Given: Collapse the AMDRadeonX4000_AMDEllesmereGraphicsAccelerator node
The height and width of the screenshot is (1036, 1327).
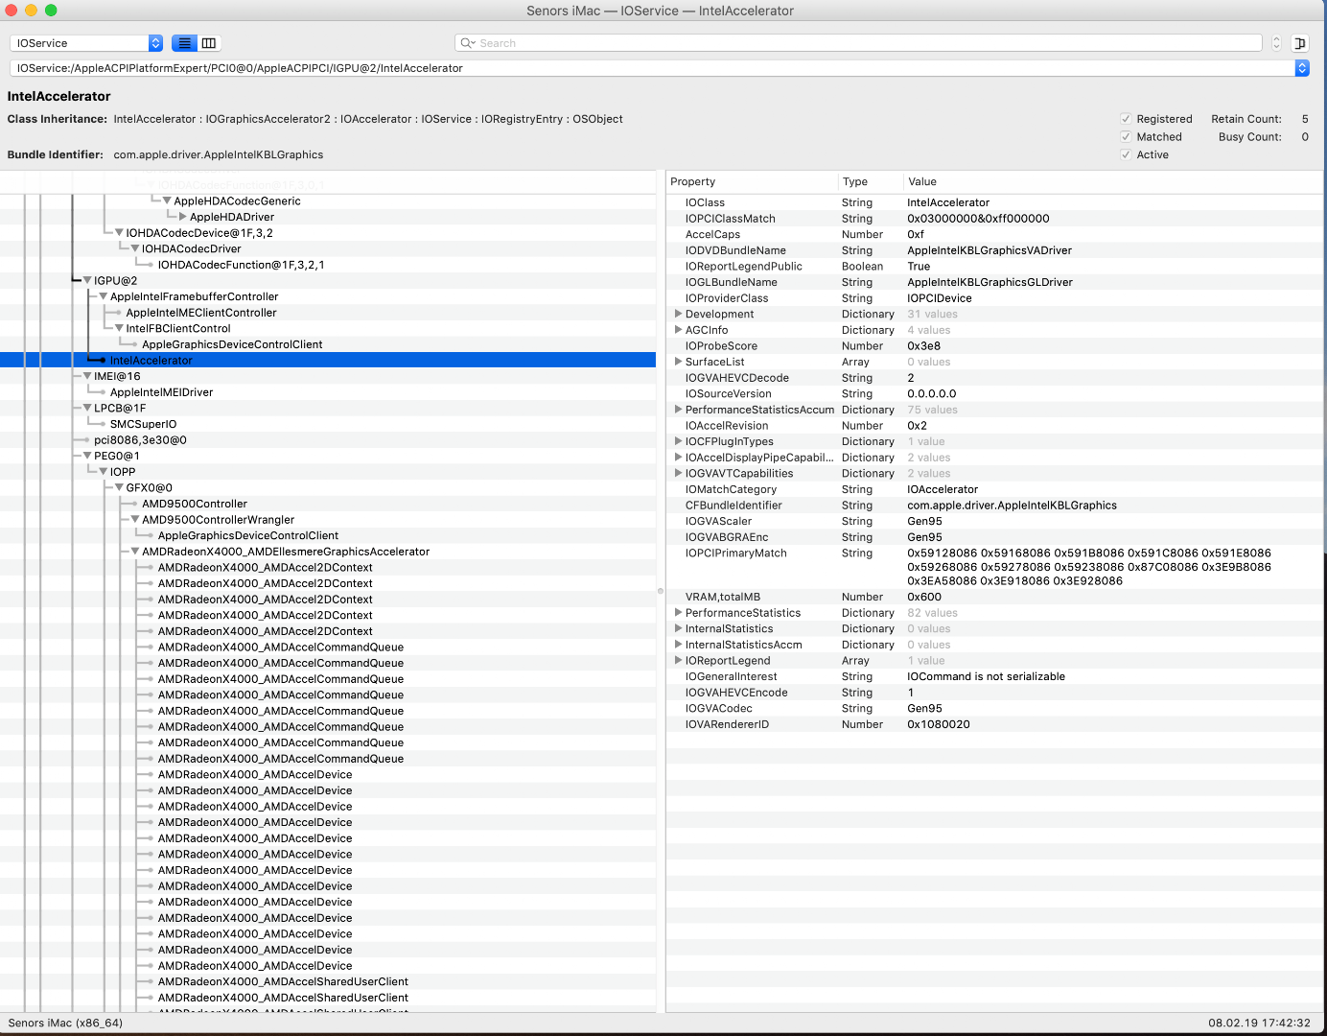Looking at the screenshot, I should [x=135, y=552].
